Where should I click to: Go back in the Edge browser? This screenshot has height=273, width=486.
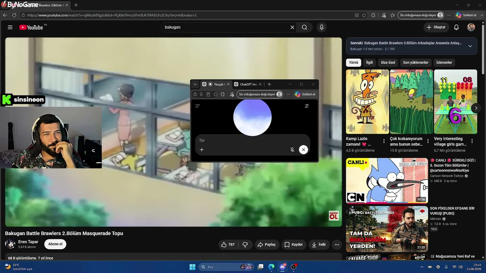(x=5, y=15)
